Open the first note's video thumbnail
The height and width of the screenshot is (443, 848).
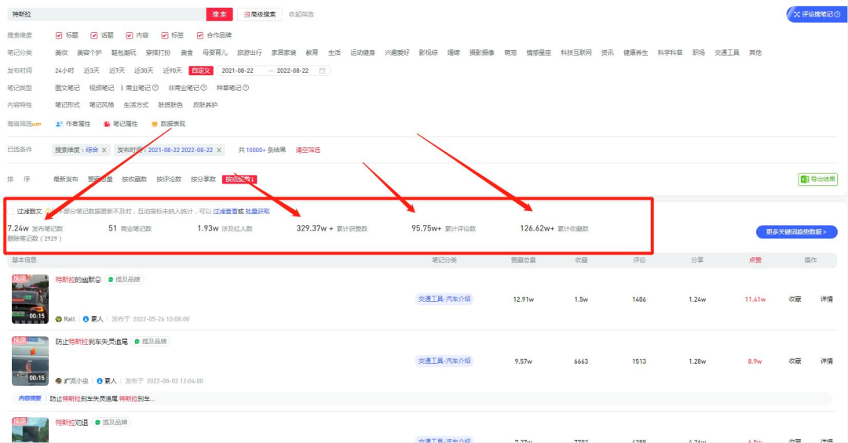(x=30, y=299)
